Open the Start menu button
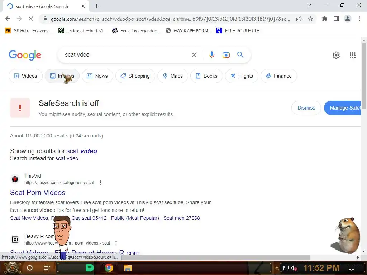The height and width of the screenshot is (275, 367). click(x=12, y=268)
